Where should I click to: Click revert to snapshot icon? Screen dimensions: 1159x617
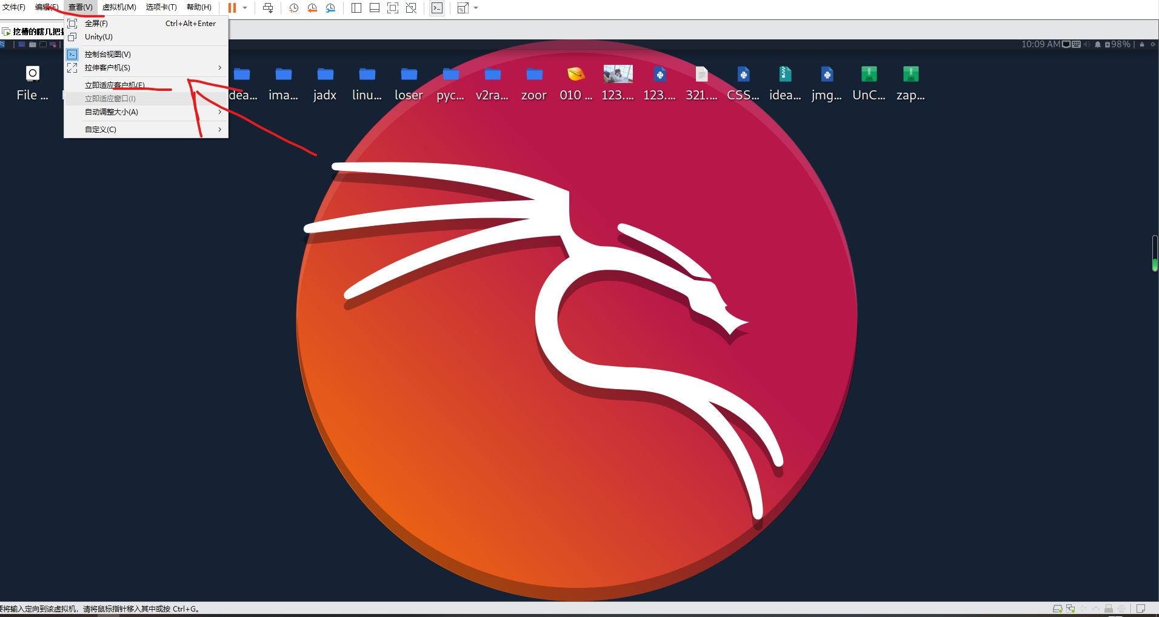point(312,8)
